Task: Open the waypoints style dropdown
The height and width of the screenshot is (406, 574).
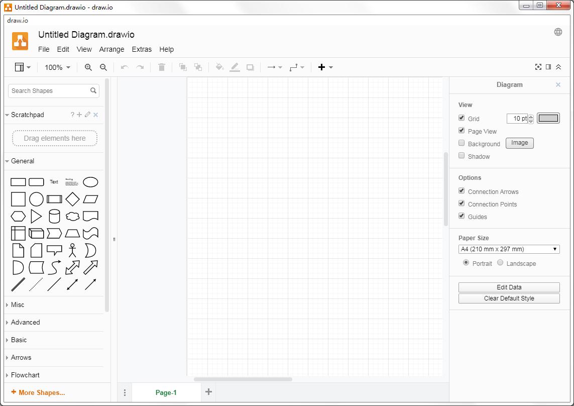Action: (x=296, y=67)
